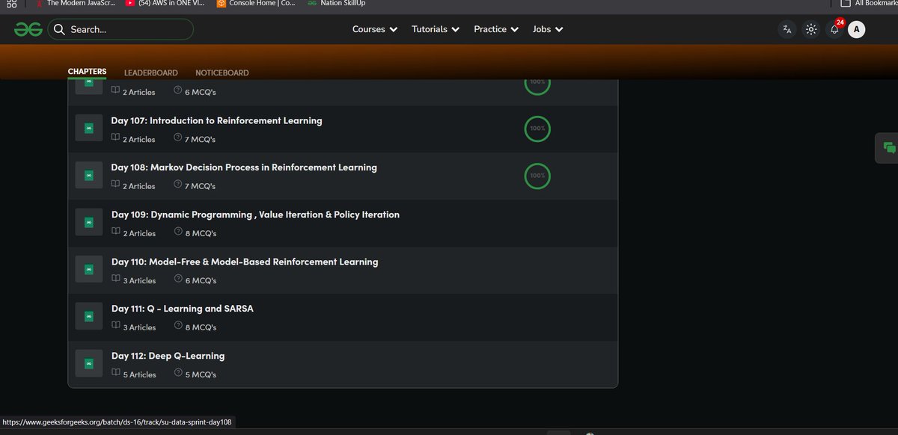Click the Day 112 MCQ question icon
898x435 pixels.
[178, 374]
